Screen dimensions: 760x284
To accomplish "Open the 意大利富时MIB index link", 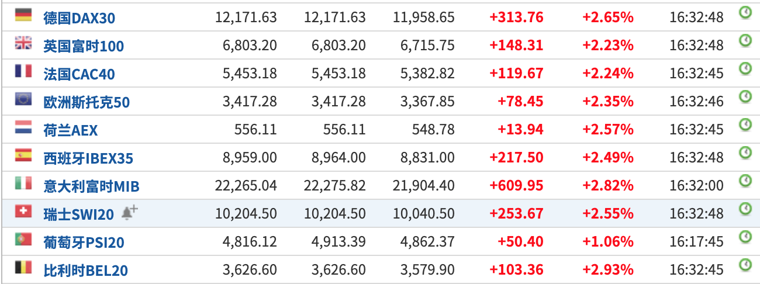I will pyautogui.click(x=92, y=186).
